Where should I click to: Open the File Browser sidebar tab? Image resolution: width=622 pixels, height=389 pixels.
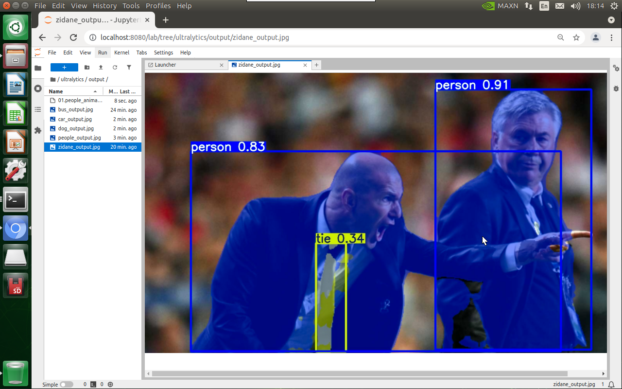click(x=38, y=68)
